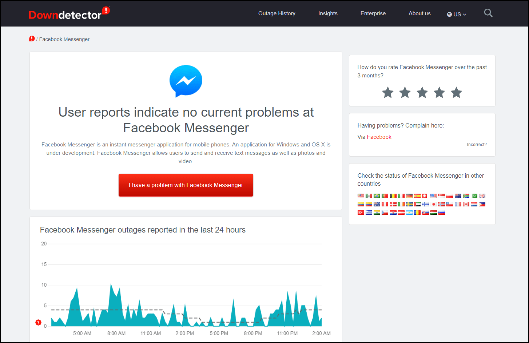Open the search magnifier icon
Screen dimensions: 529x343
(488, 13)
